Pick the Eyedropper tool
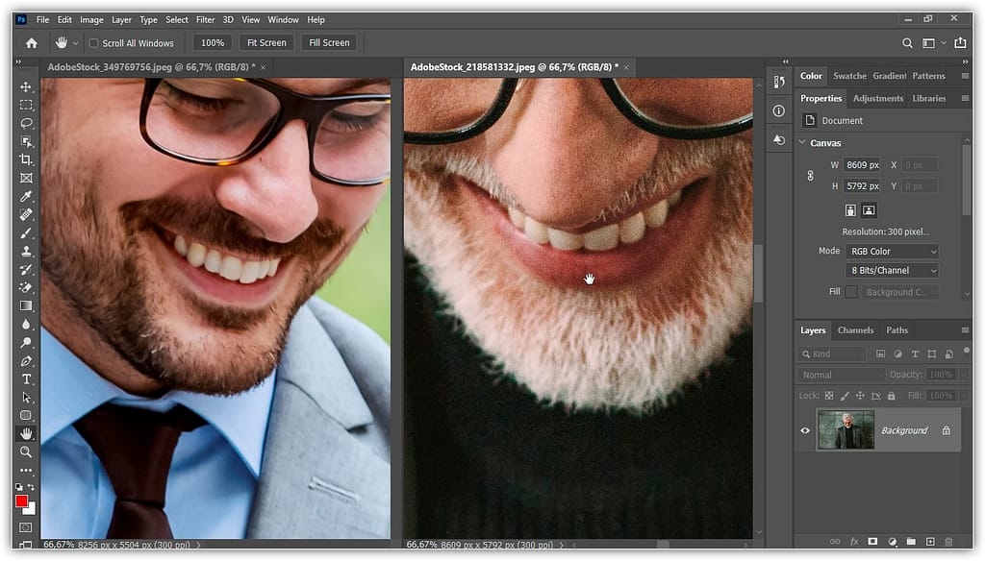The height and width of the screenshot is (561, 985). click(x=26, y=196)
